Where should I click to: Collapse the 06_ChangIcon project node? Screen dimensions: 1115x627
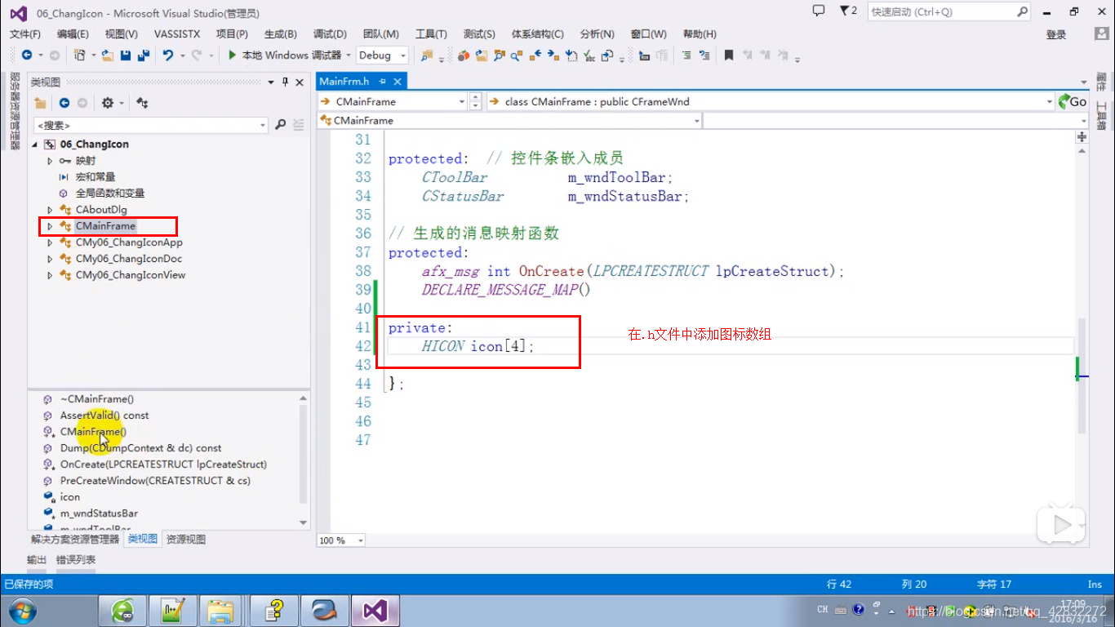tap(34, 145)
